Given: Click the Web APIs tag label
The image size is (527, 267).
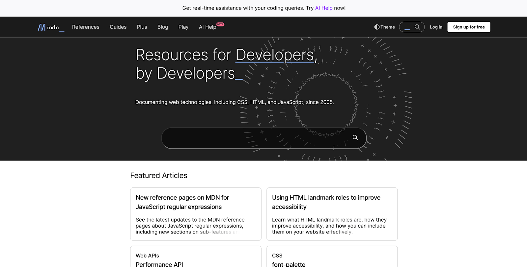Looking at the screenshot, I should click(x=147, y=255).
